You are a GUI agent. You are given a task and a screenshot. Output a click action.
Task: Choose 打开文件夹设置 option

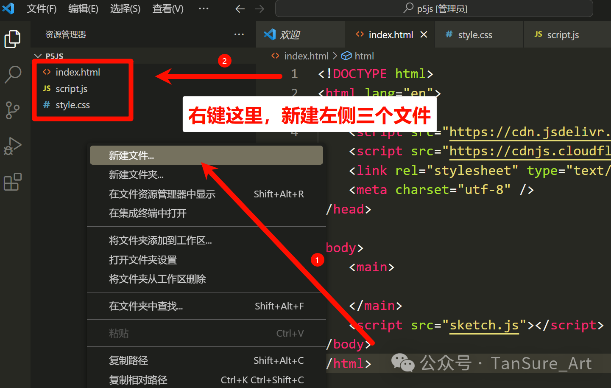pyautogui.click(x=206, y=260)
